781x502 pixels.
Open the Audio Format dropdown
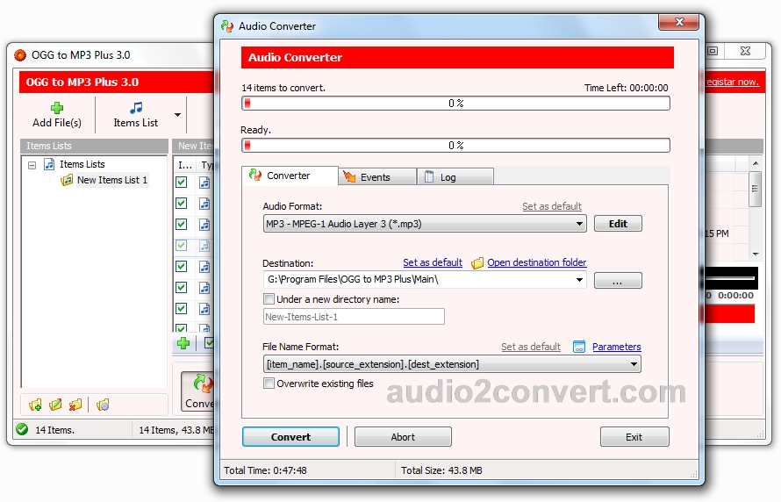pyautogui.click(x=579, y=224)
